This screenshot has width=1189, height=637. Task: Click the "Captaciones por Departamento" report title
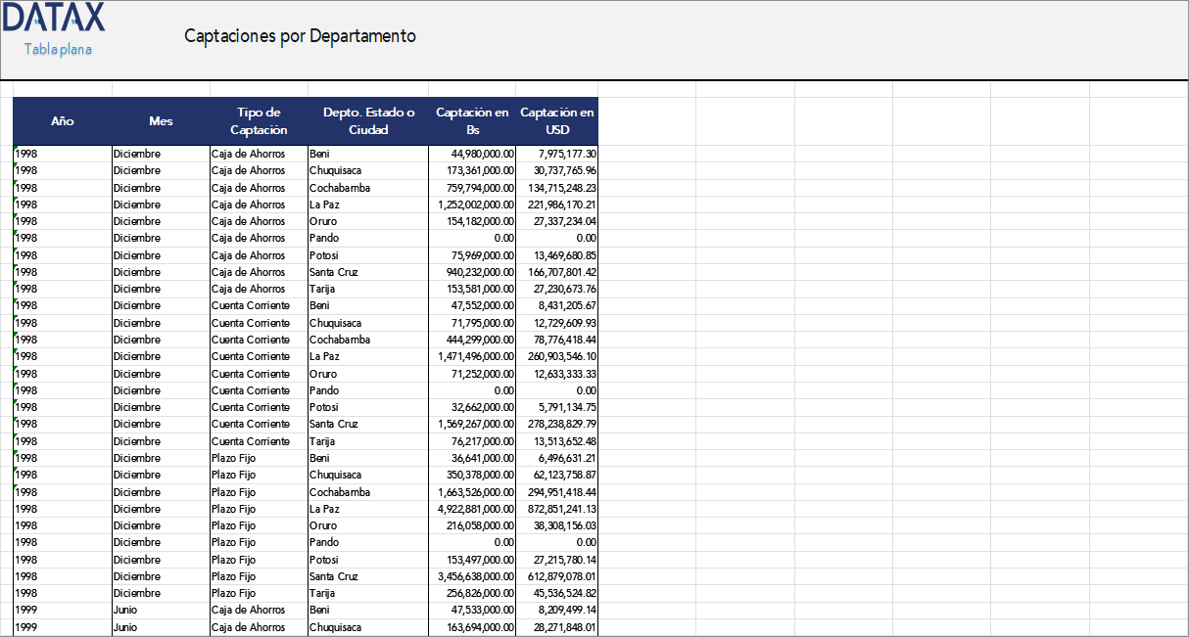pos(299,36)
